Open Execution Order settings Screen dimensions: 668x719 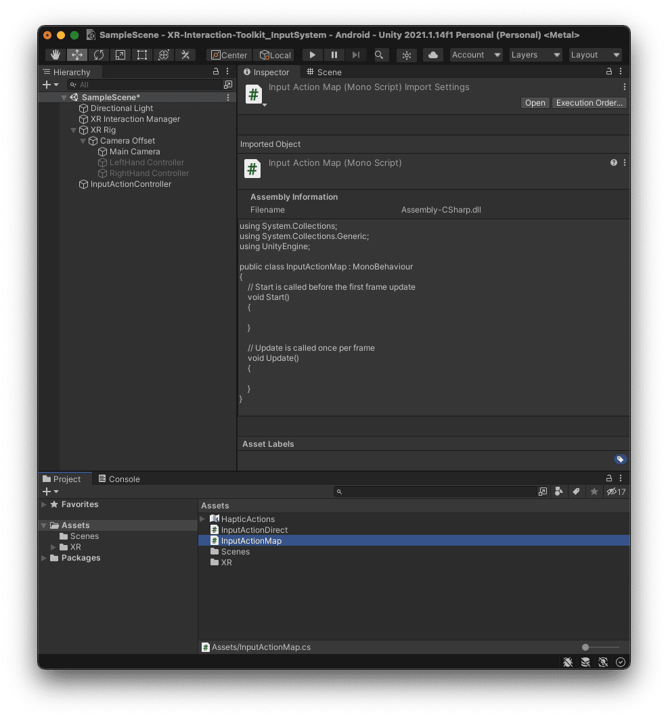[x=589, y=103]
